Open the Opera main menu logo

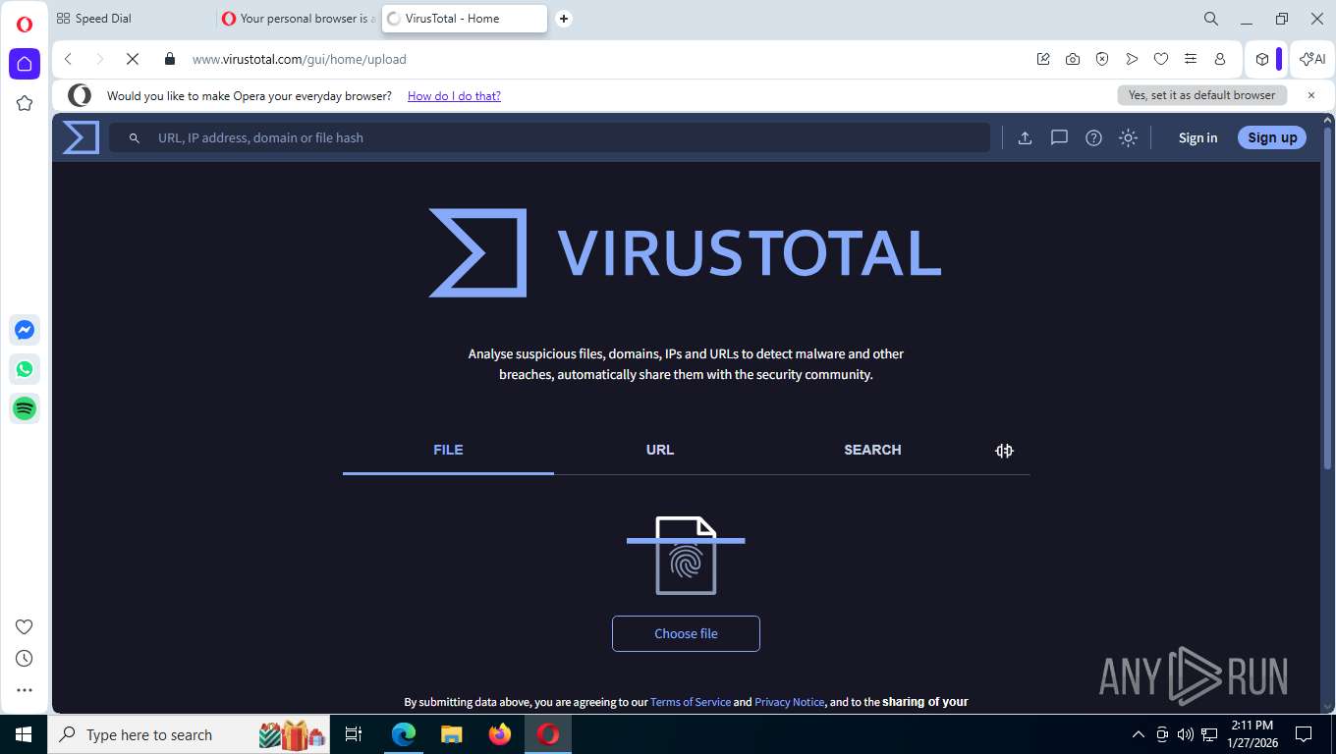[x=24, y=25]
